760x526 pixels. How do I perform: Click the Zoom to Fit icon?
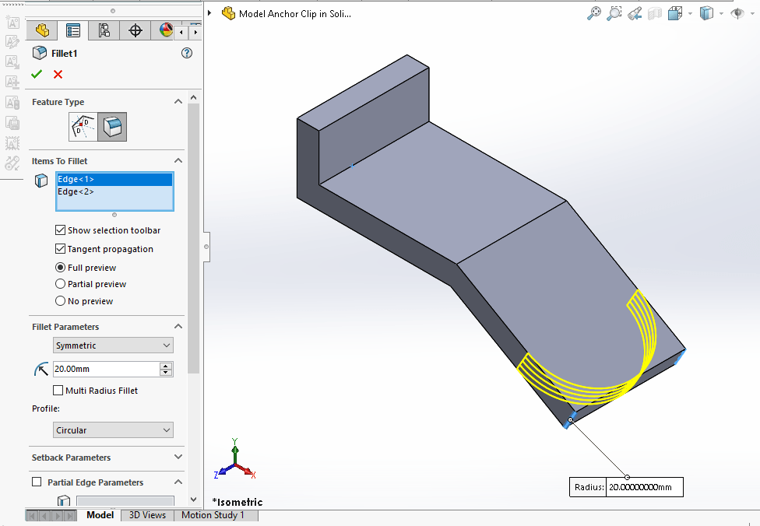tap(594, 13)
